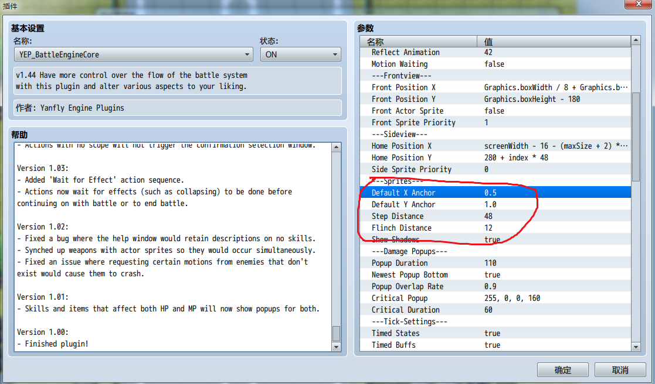Screen dimensions: 655x384
Task: Click the plugin description text box
Action: click(178, 81)
